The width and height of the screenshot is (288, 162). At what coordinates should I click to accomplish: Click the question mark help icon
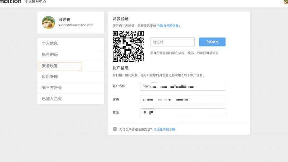coord(115,129)
